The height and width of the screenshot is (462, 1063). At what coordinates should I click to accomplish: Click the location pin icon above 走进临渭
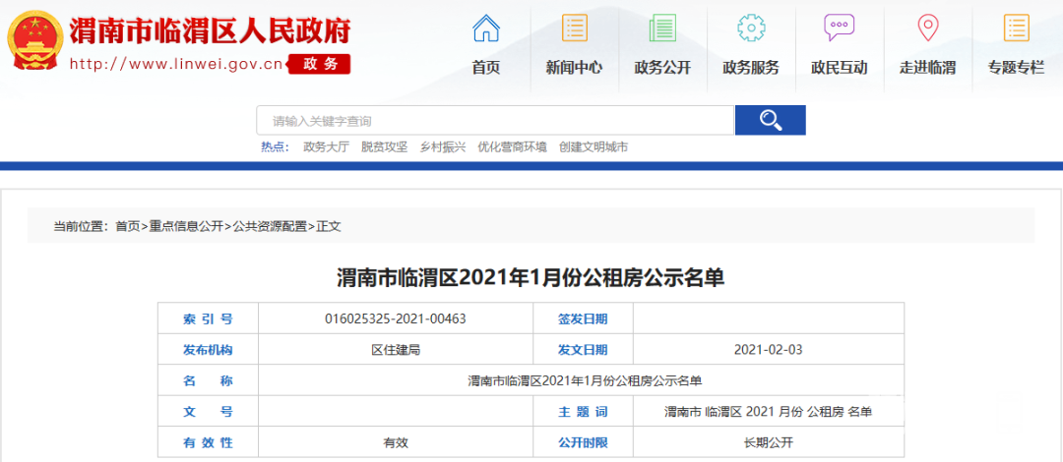tap(927, 29)
